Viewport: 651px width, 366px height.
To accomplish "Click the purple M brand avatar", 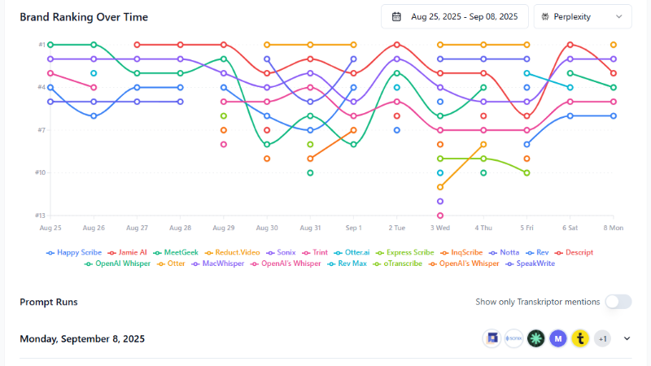I will pyautogui.click(x=557, y=338).
